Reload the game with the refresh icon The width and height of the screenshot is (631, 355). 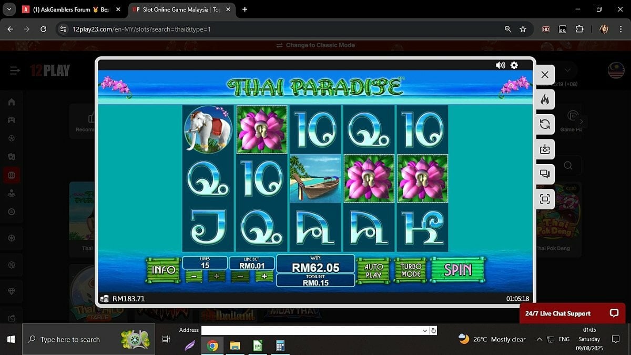(x=545, y=124)
